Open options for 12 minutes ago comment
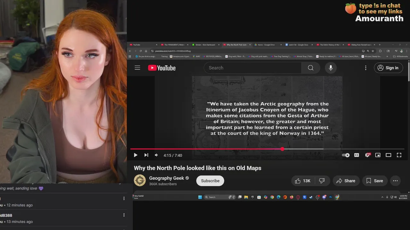Screen dimensions: 410x230 124,198
